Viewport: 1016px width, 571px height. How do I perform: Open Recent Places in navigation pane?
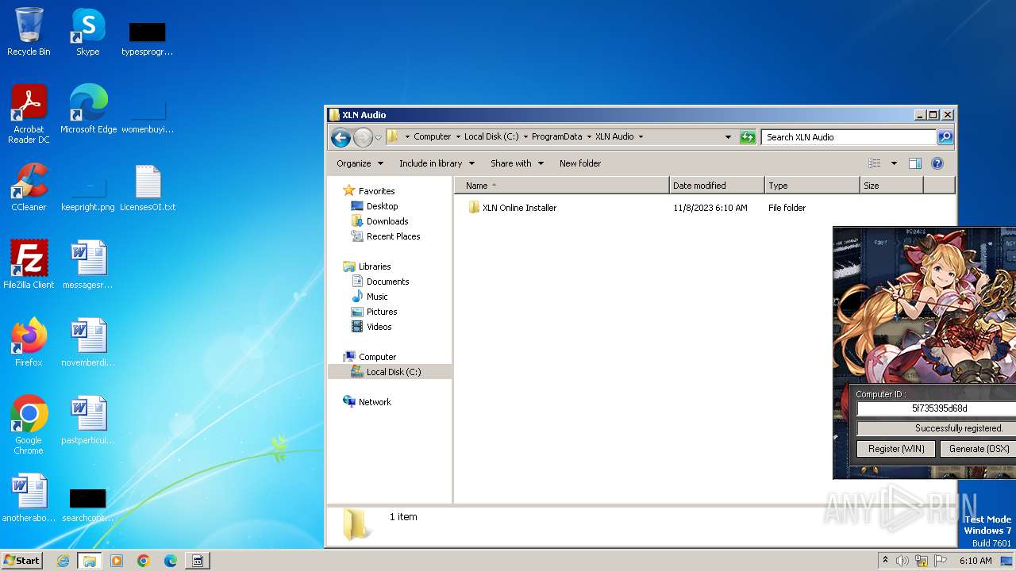point(393,236)
